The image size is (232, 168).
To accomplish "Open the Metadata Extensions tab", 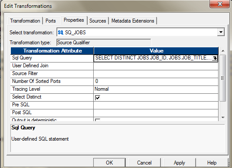I will pos(133,21).
